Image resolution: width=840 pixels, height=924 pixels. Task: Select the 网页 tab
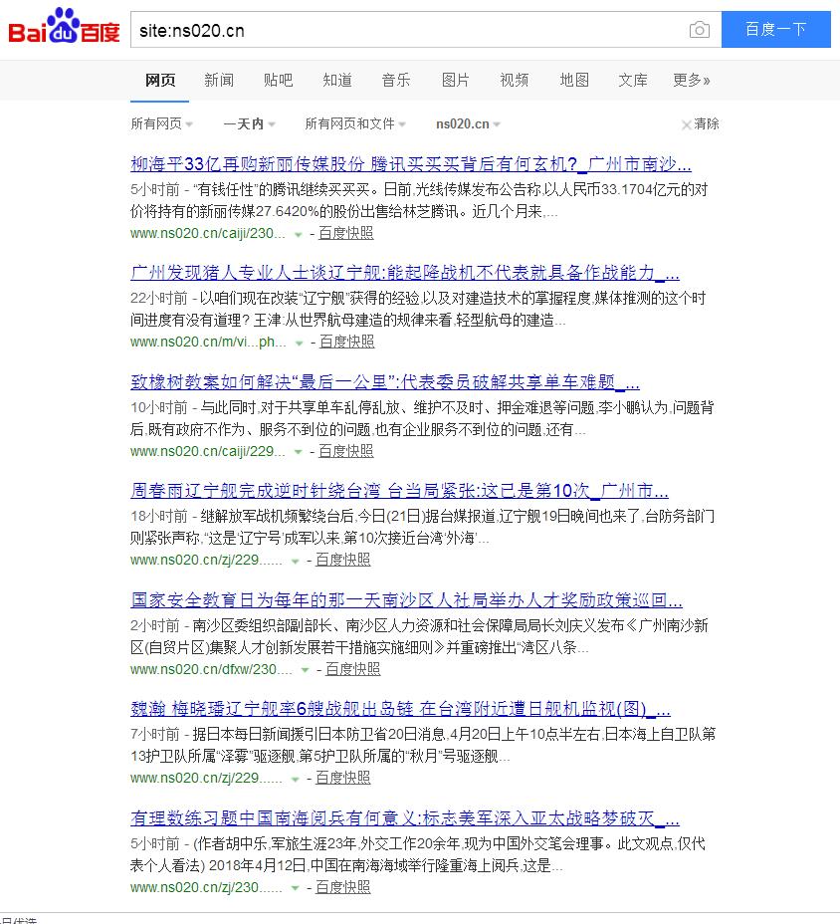pos(159,80)
